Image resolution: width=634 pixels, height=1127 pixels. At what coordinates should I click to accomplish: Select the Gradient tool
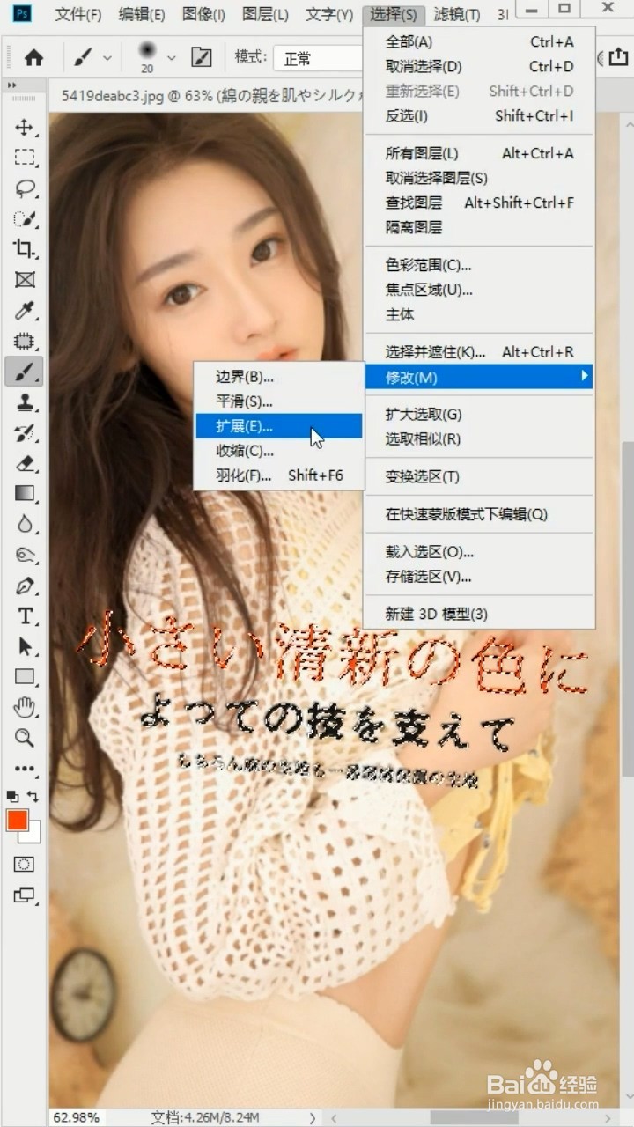25,493
